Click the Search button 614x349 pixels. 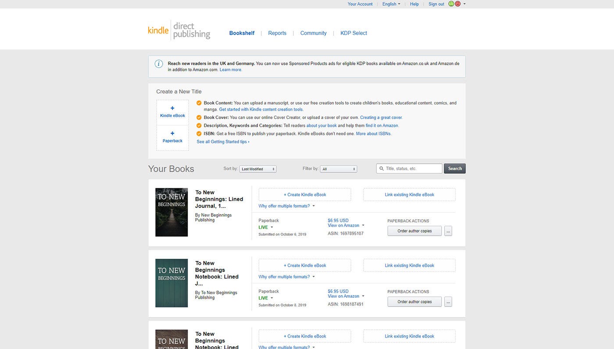[x=455, y=169]
